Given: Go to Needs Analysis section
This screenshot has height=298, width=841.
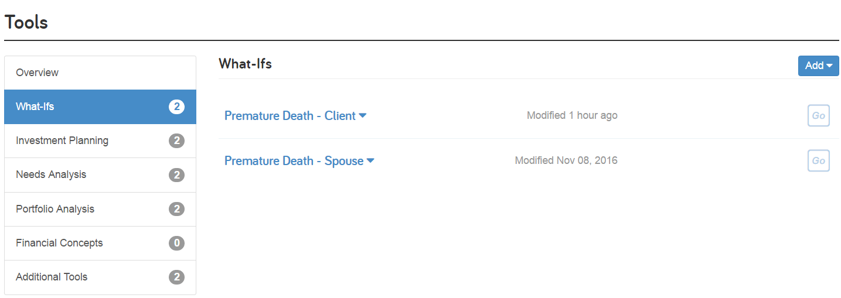Looking at the screenshot, I should [x=100, y=174].
